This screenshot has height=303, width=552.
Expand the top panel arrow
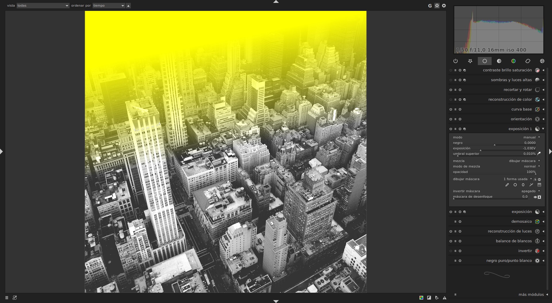click(276, 2)
